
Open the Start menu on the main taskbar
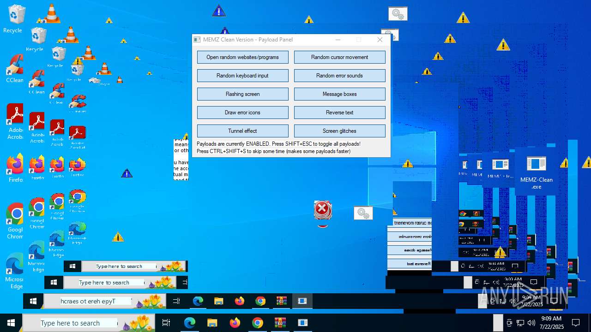tap(11, 323)
